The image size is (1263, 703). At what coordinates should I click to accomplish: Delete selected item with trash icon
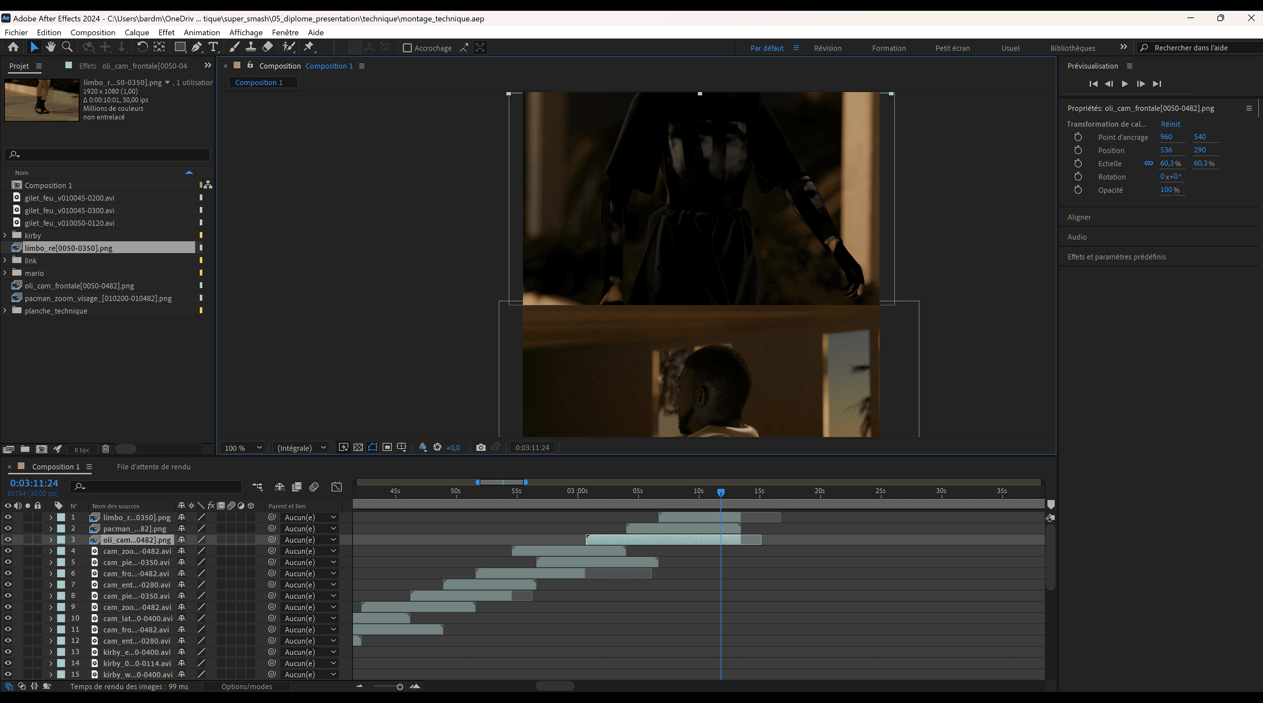coord(106,449)
